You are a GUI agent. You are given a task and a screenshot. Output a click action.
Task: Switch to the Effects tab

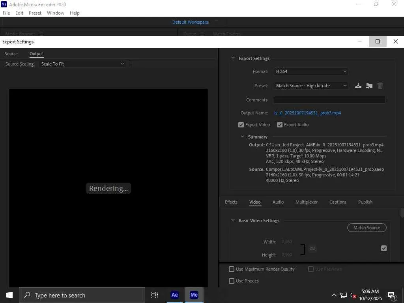(231, 202)
